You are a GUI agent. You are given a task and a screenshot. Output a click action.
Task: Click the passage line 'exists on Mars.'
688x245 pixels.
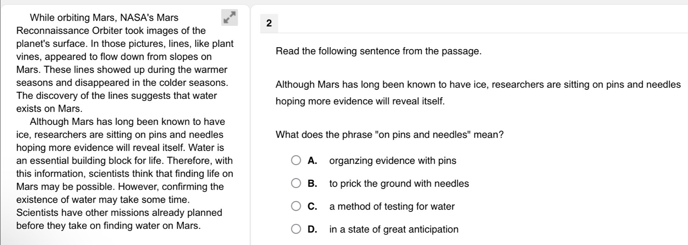(x=49, y=109)
